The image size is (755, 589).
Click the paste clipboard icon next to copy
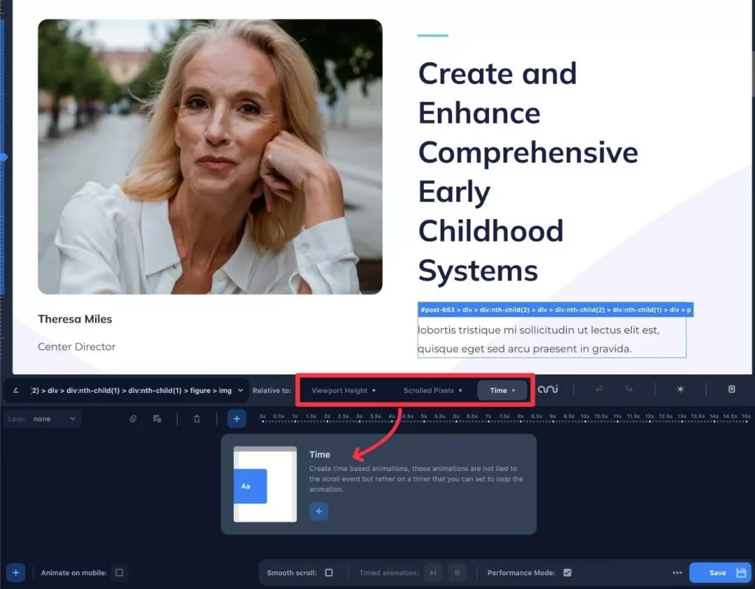click(157, 419)
